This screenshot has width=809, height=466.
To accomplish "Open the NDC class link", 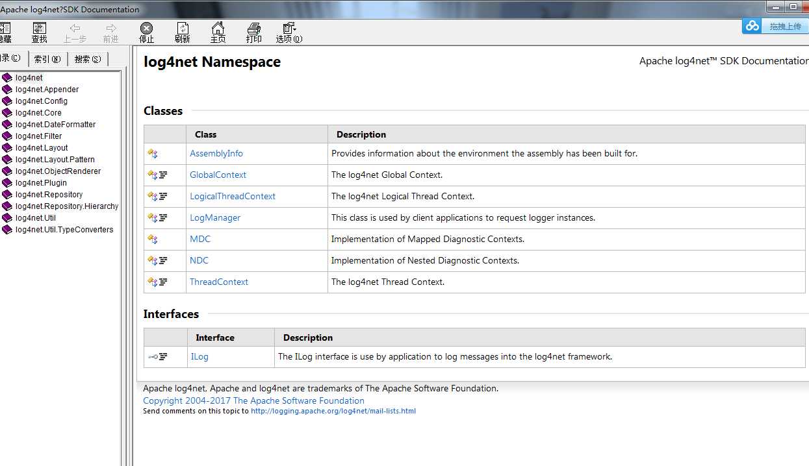I will (x=199, y=260).
